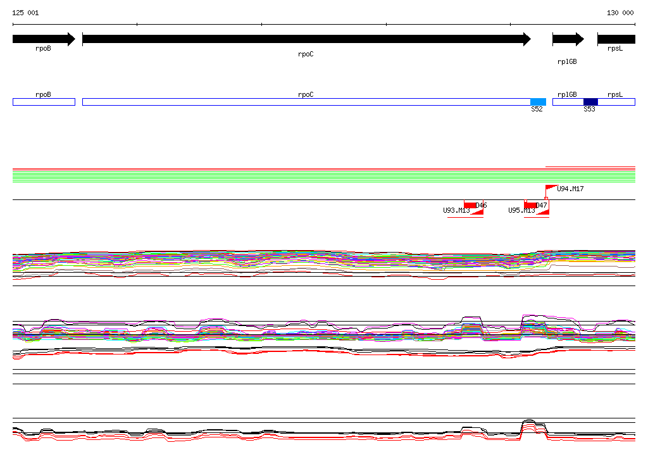648x452 pixels.
Task: Click the 125 001 scale start label
Action: 25,13
